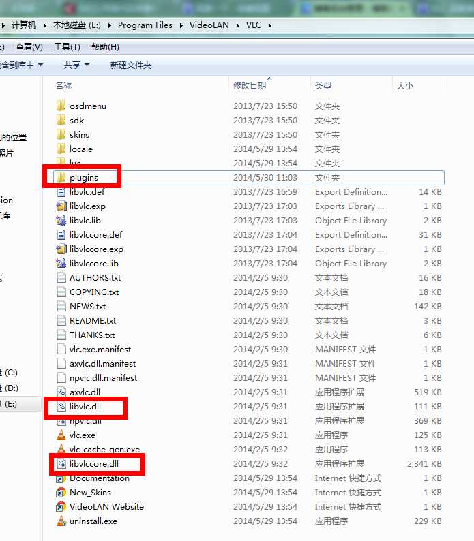Click the vlc.exe cone icon
Image resolution: width=474 pixels, height=541 pixels.
point(61,435)
